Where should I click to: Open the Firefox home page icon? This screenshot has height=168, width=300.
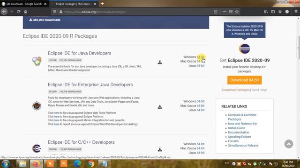coord(25,12)
